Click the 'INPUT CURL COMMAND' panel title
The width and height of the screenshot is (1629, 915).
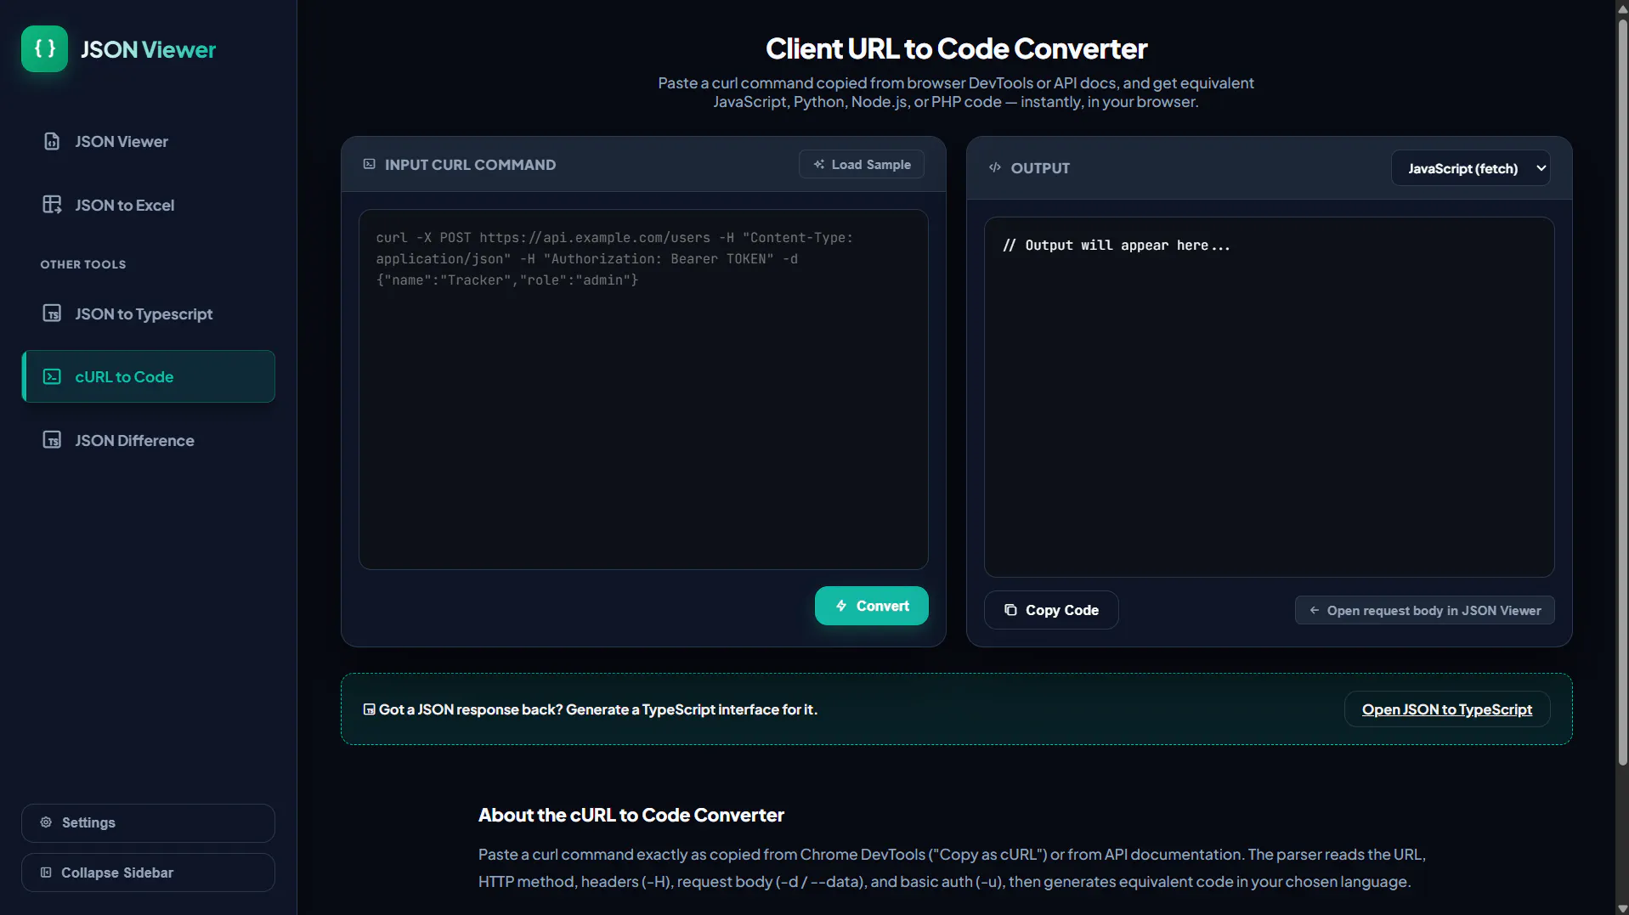tap(470, 164)
